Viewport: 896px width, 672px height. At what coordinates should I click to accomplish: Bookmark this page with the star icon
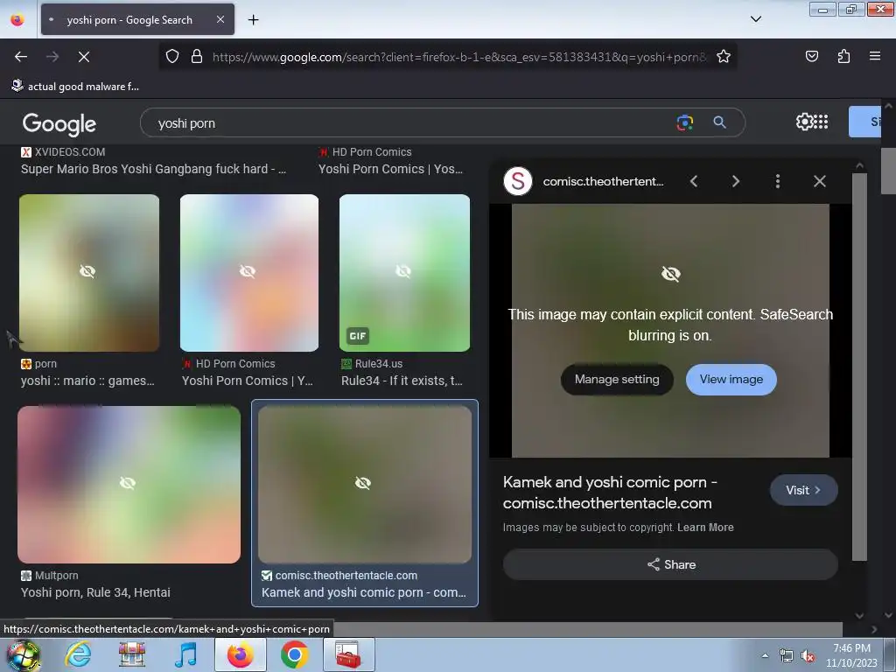pyautogui.click(x=724, y=57)
